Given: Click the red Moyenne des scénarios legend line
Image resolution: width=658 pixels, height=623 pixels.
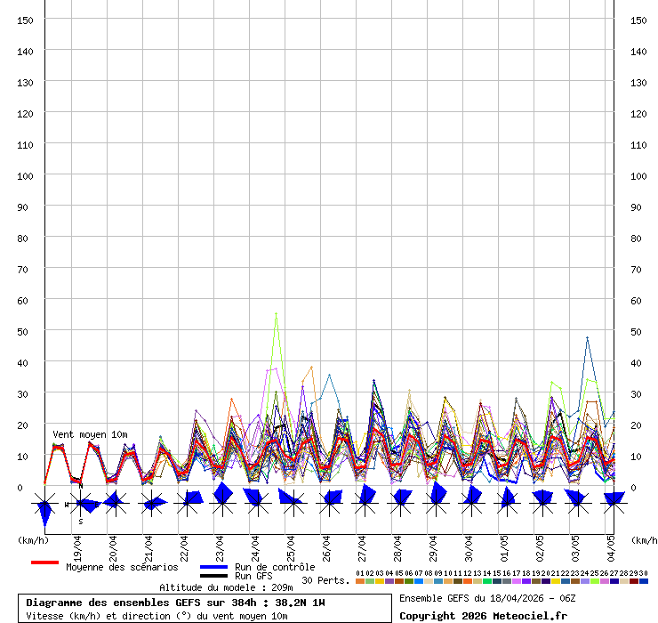Looking at the screenshot, I should 44,562.
